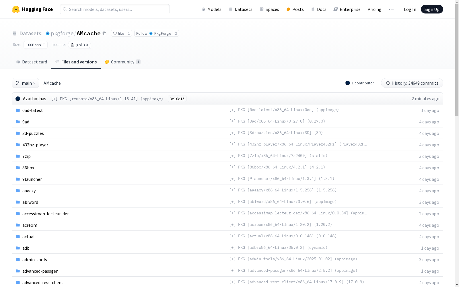Viewport: 459px width, 287px height.
Task: View History of 34649 commits
Action: 412,83
